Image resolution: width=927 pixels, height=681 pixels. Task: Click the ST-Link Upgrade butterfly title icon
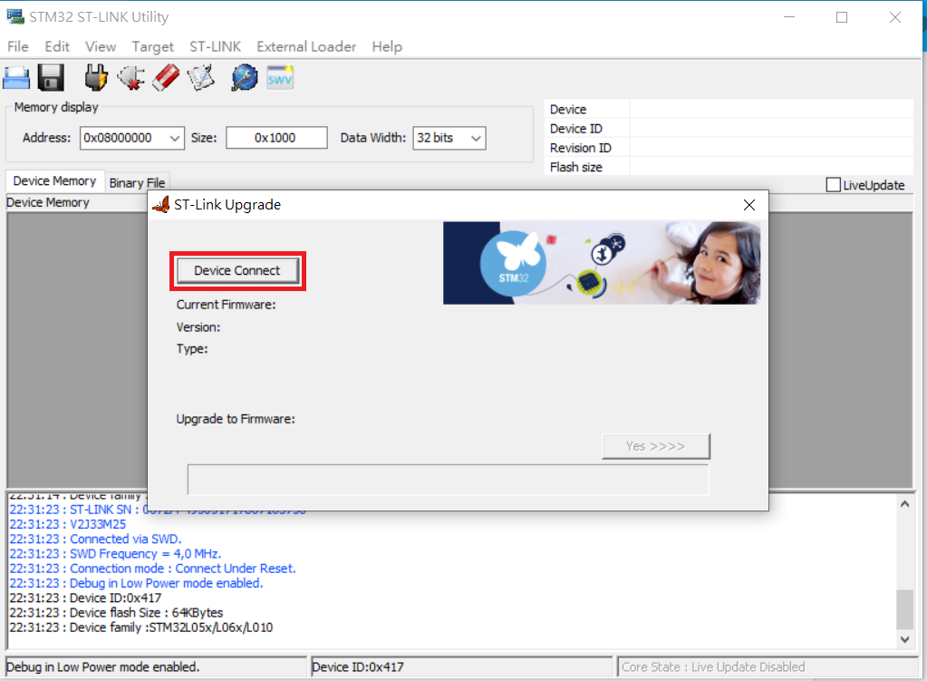click(160, 205)
